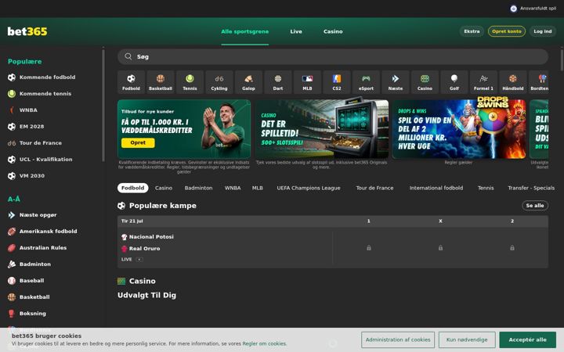Viewport: 564px width, 352px height.
Task: Click yellow Opret button on promo banner
Action: click(x=138, y=143)
